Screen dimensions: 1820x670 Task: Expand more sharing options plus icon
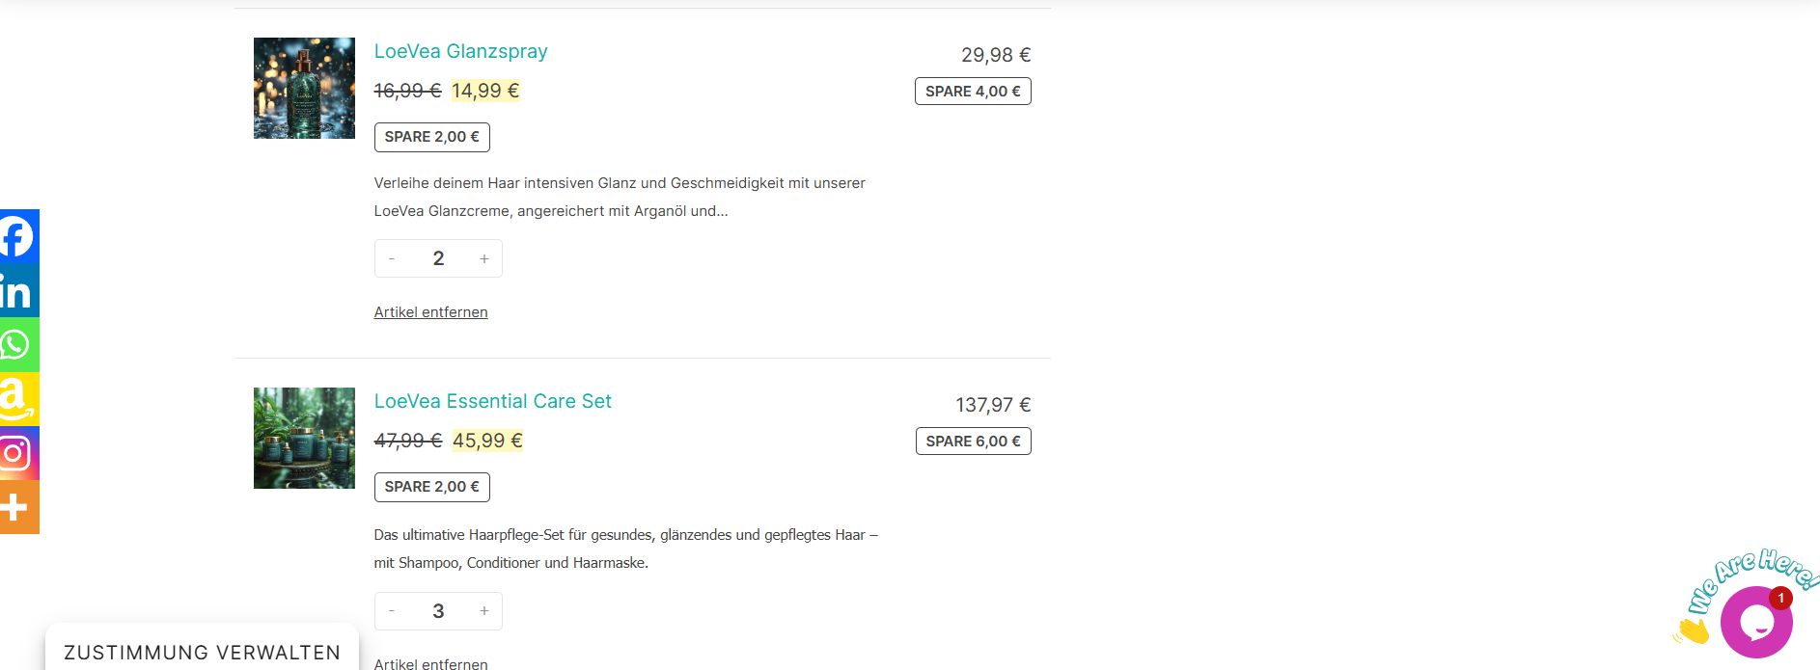pos(17,507)
